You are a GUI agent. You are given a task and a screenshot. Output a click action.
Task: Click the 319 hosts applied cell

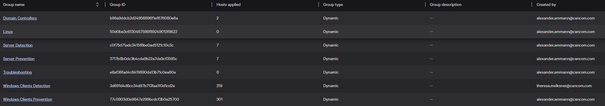(219, 86)
